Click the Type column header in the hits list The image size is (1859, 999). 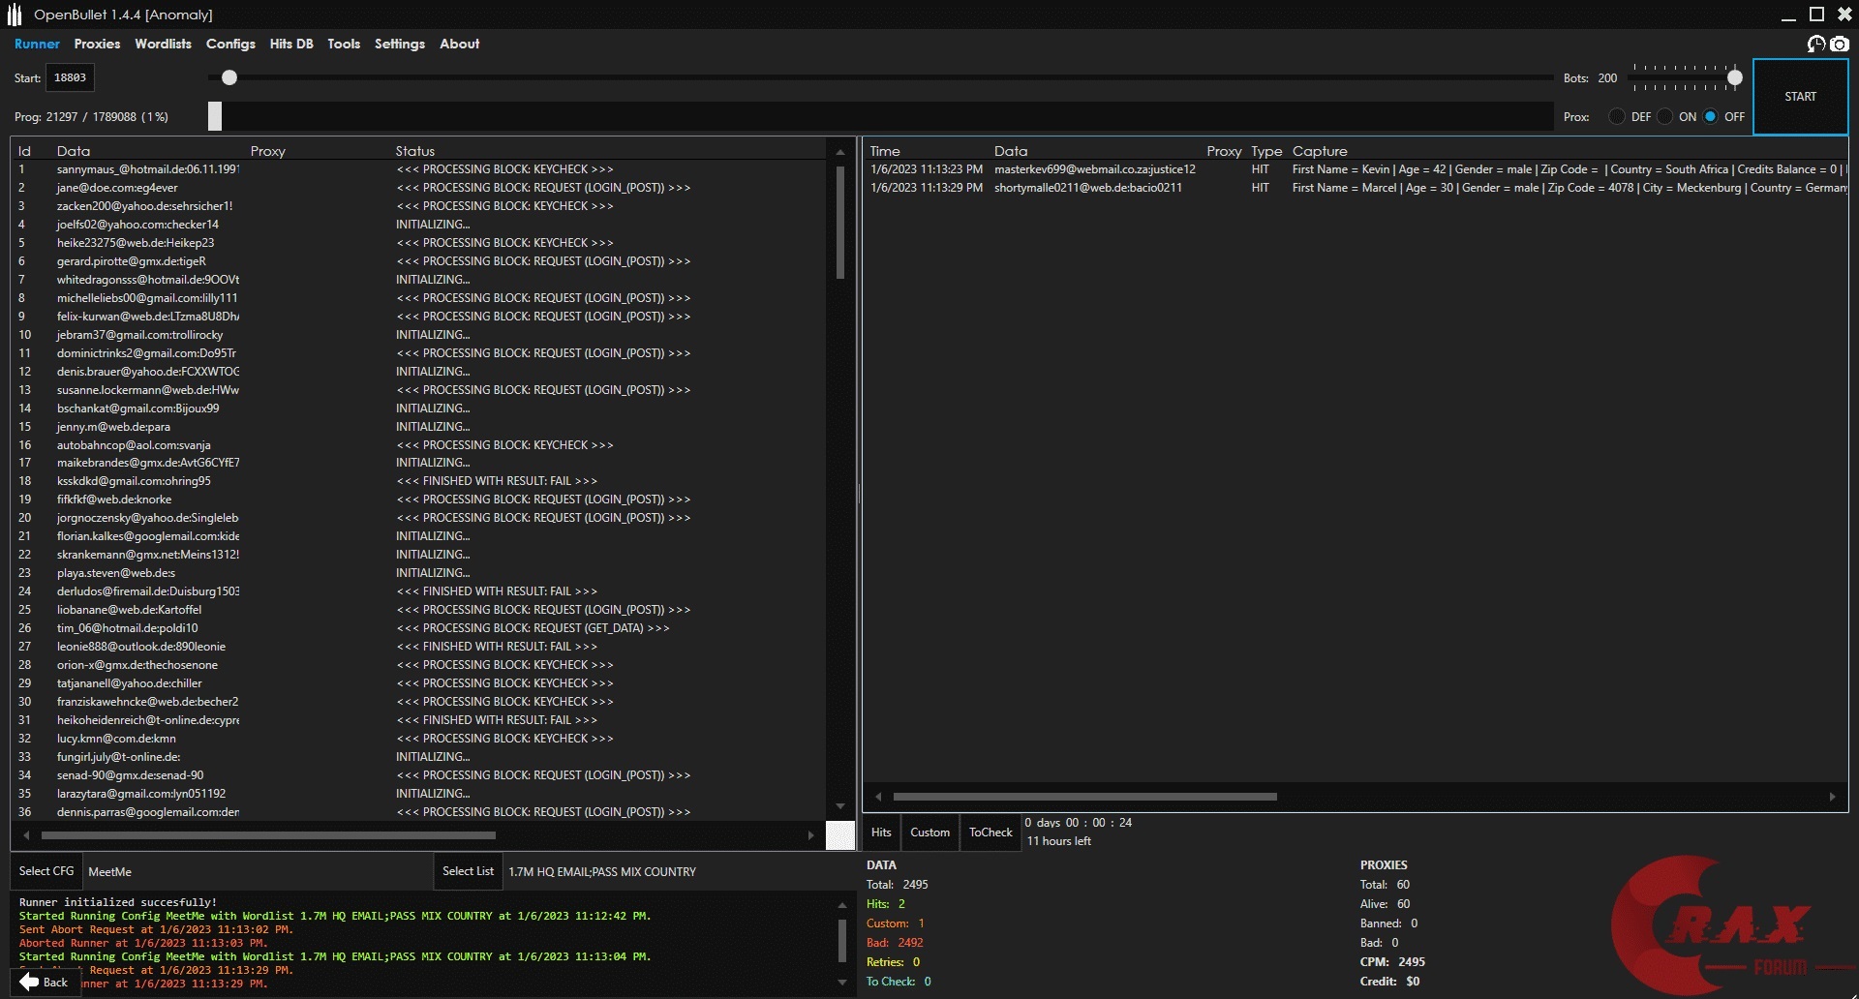point(1265,151)
